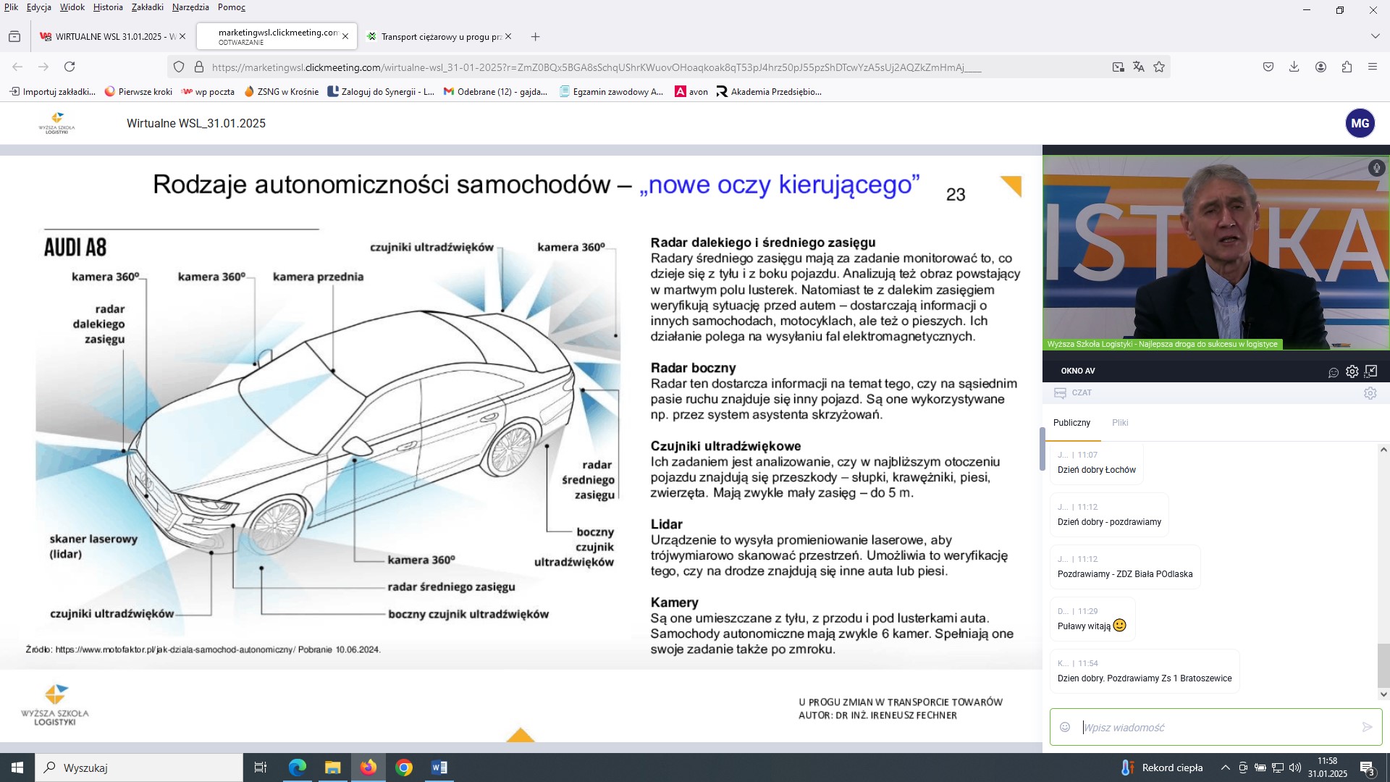Screen dimensions: 1390x782
Task: Open emoji picker in message box
Action: (1065, 727)
